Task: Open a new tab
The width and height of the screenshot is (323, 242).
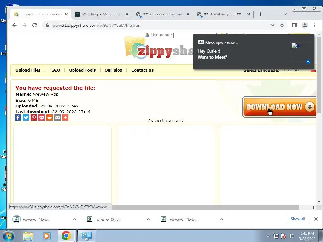Action: point(260,14)
